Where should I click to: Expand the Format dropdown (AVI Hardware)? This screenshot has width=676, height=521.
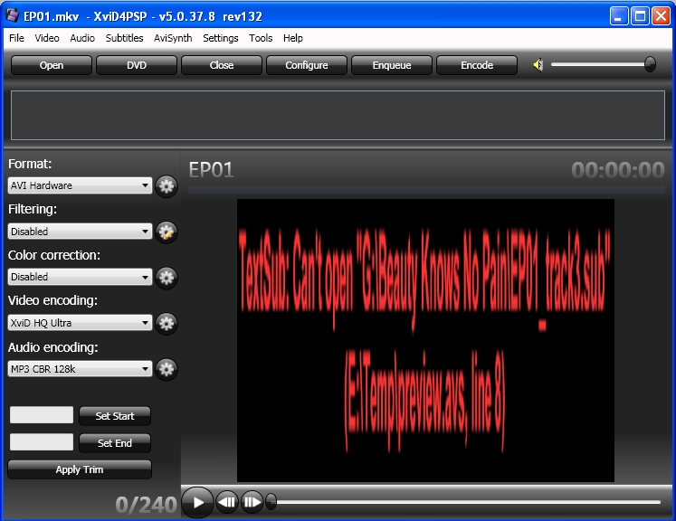click(80, 185)
